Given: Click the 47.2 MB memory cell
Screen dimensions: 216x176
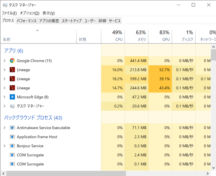Looking at the screenshot, I should (136, 97).
